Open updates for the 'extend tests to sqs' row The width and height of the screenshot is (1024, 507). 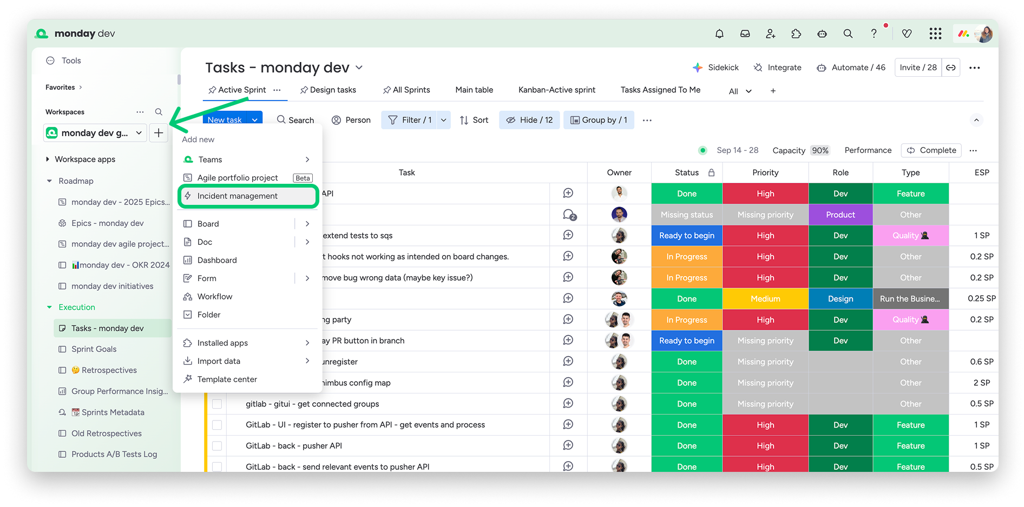(x=568, y=235)
